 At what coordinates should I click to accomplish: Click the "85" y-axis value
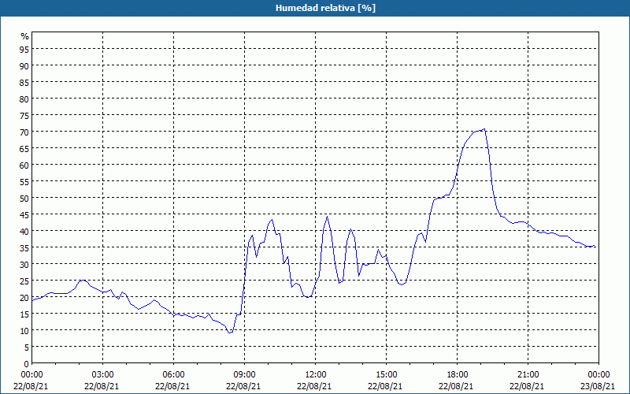point(24,83)
